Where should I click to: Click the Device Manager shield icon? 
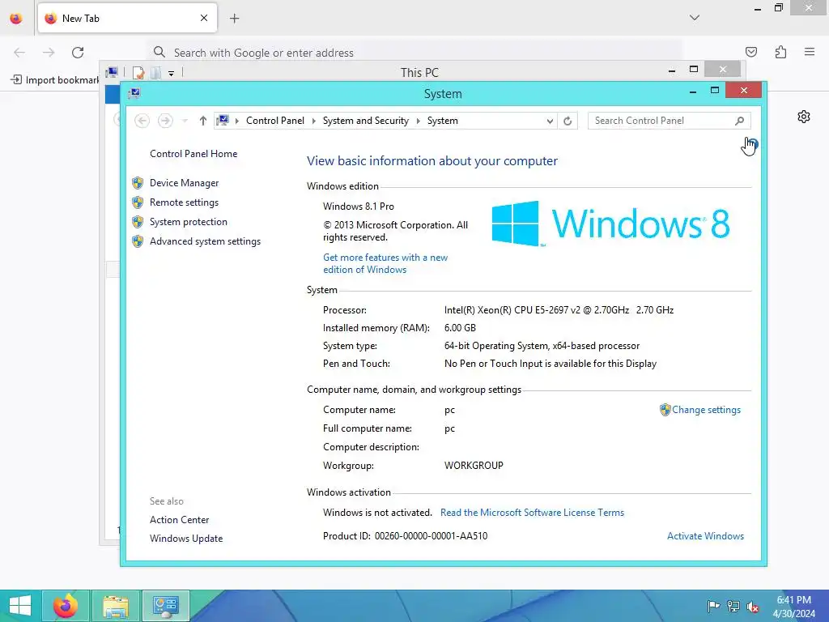coord(138,183)
